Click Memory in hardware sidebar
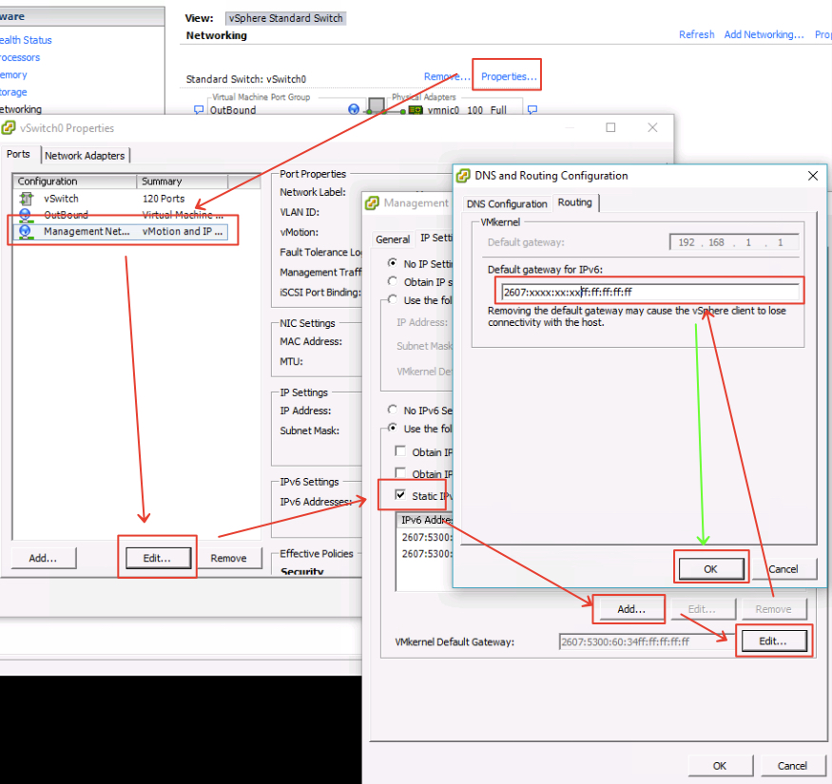This screenshot has height=784, width=832. (x=13, y=75)
